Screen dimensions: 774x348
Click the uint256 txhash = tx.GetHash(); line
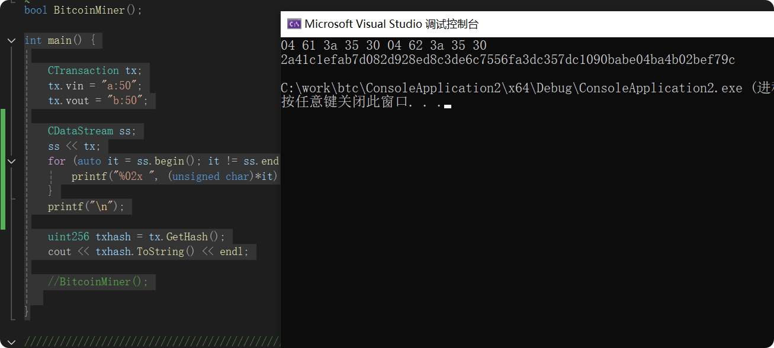137,237
